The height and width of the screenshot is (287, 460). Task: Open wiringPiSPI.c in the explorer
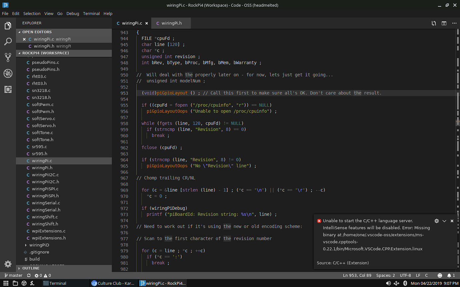pos(64,189)
